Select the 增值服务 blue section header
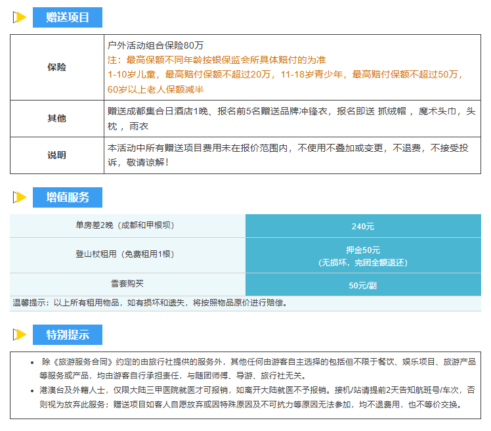The image size is (491, 431). (68, 196)
